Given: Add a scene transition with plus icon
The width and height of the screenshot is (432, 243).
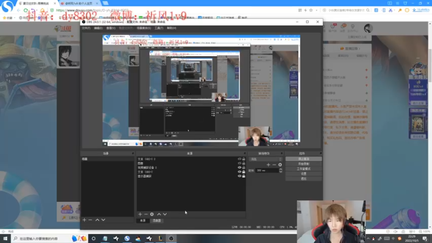Looking at the screenshot, I should (x=268, y=165).
